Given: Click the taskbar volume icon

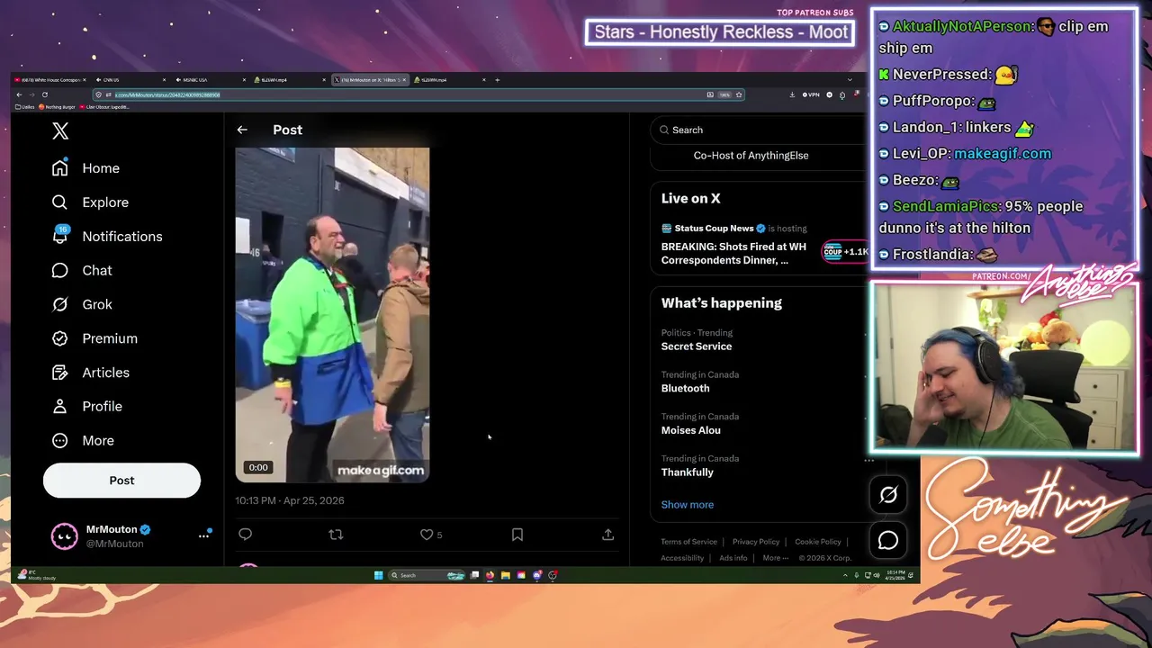Looking at the screenshot, I should pyautogui.click(x=877, y=575).
